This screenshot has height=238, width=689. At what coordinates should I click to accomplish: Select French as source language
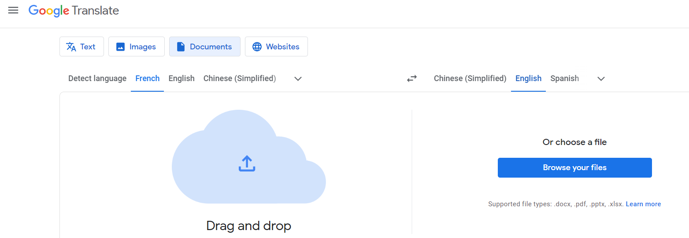(148, 78)
